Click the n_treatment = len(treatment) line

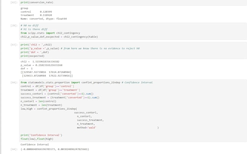tap(41, 105)
